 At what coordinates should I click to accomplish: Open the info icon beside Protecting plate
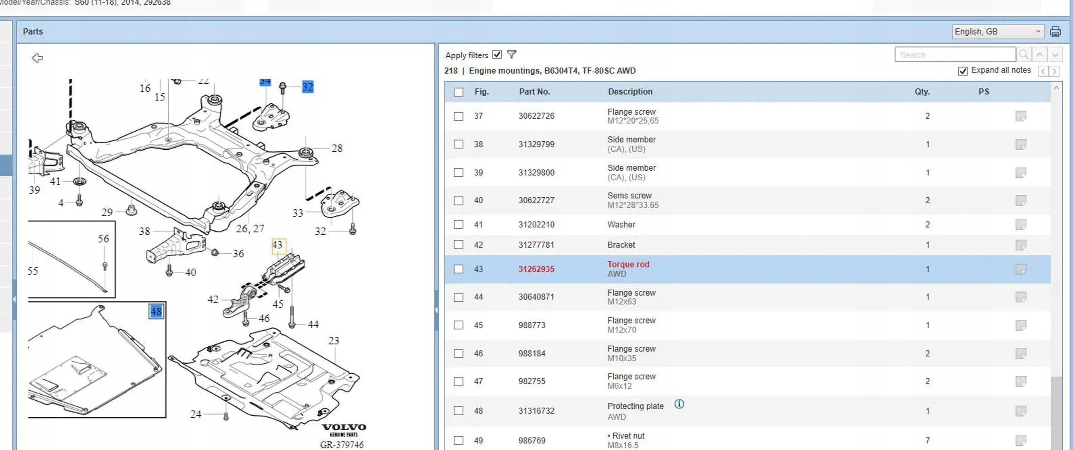(x=679, y=404)
